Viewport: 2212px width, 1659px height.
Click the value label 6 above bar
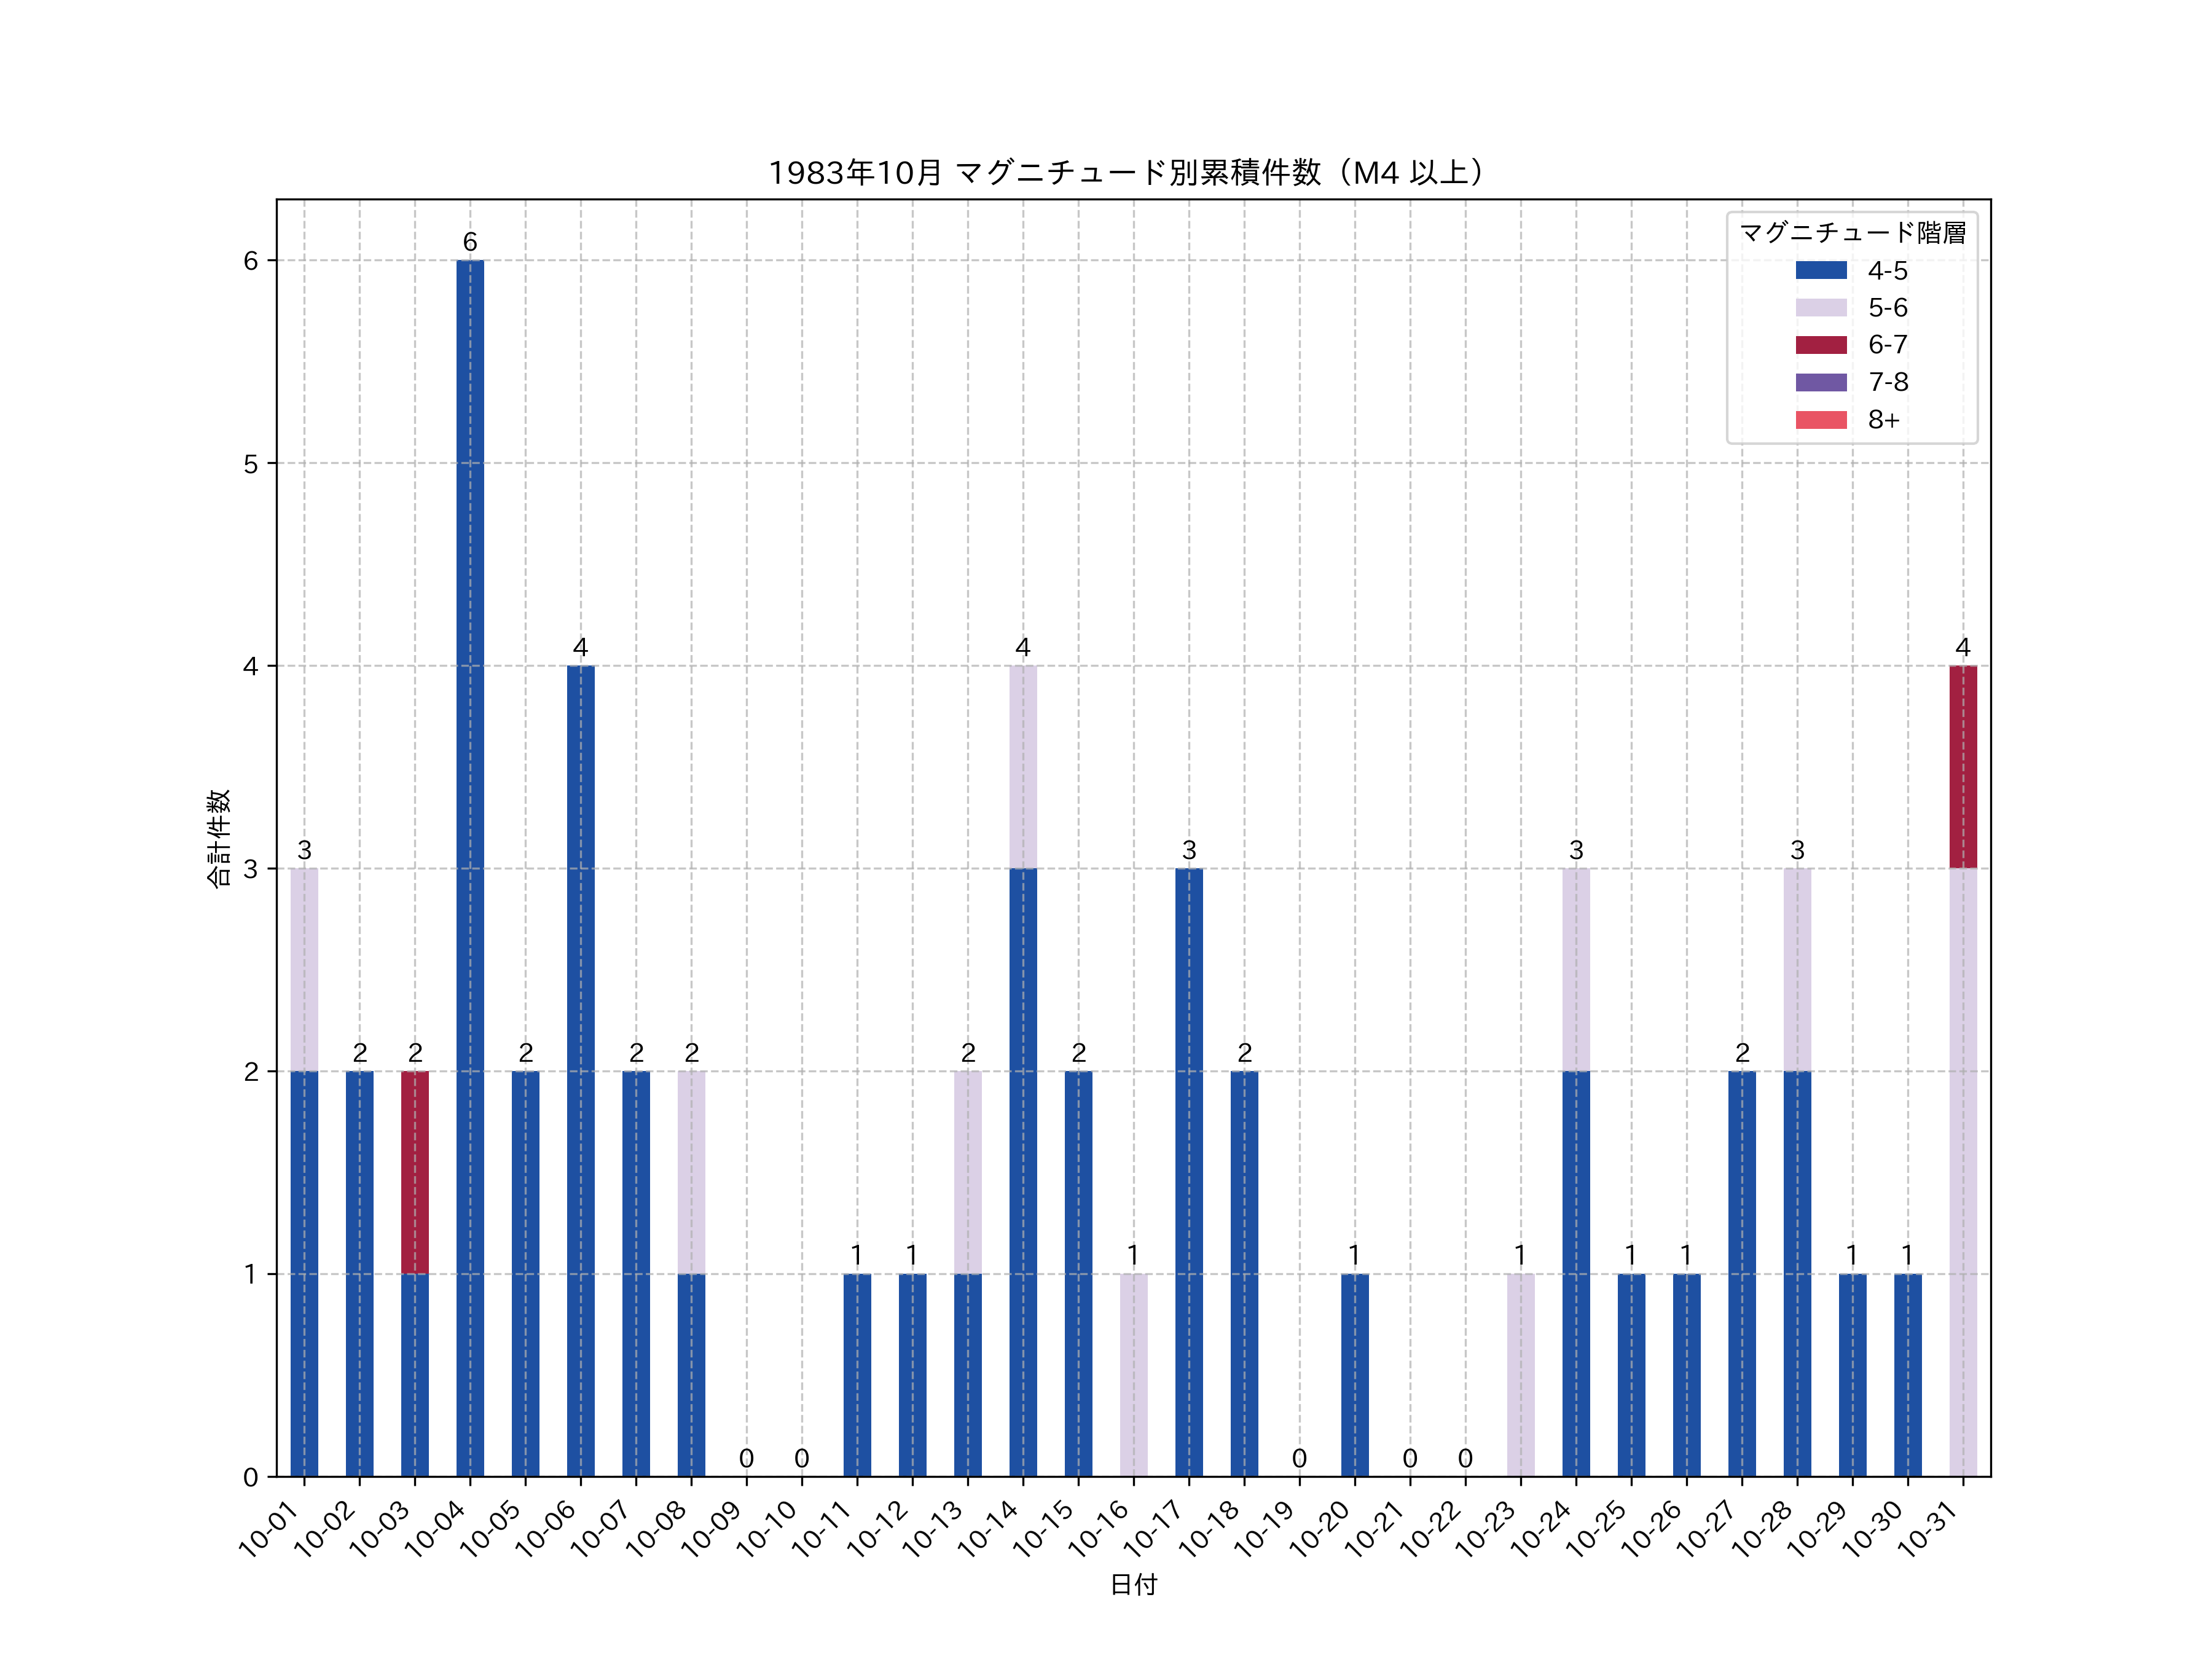[470, 242]
